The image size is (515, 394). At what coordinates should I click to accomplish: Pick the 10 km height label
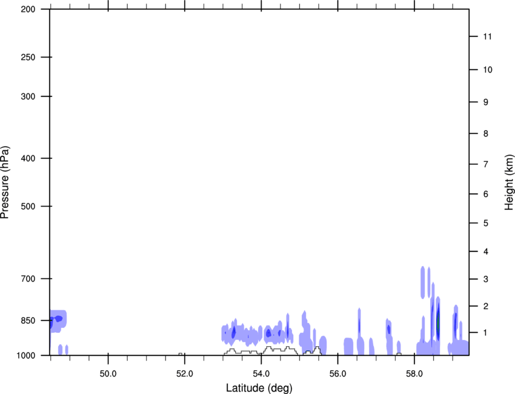pos(487,70)
